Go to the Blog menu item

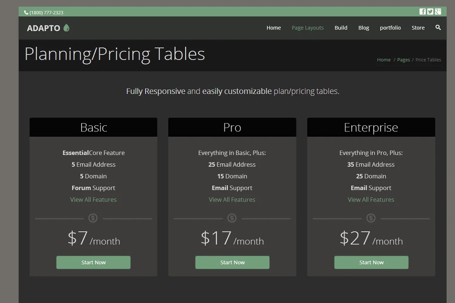(x=364, y=28)
